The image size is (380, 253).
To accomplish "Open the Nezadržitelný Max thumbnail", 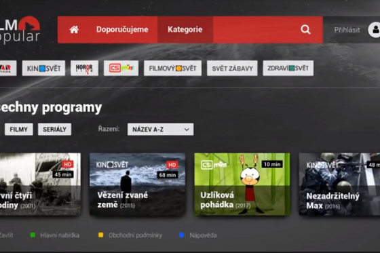I will tap(339, 184).
